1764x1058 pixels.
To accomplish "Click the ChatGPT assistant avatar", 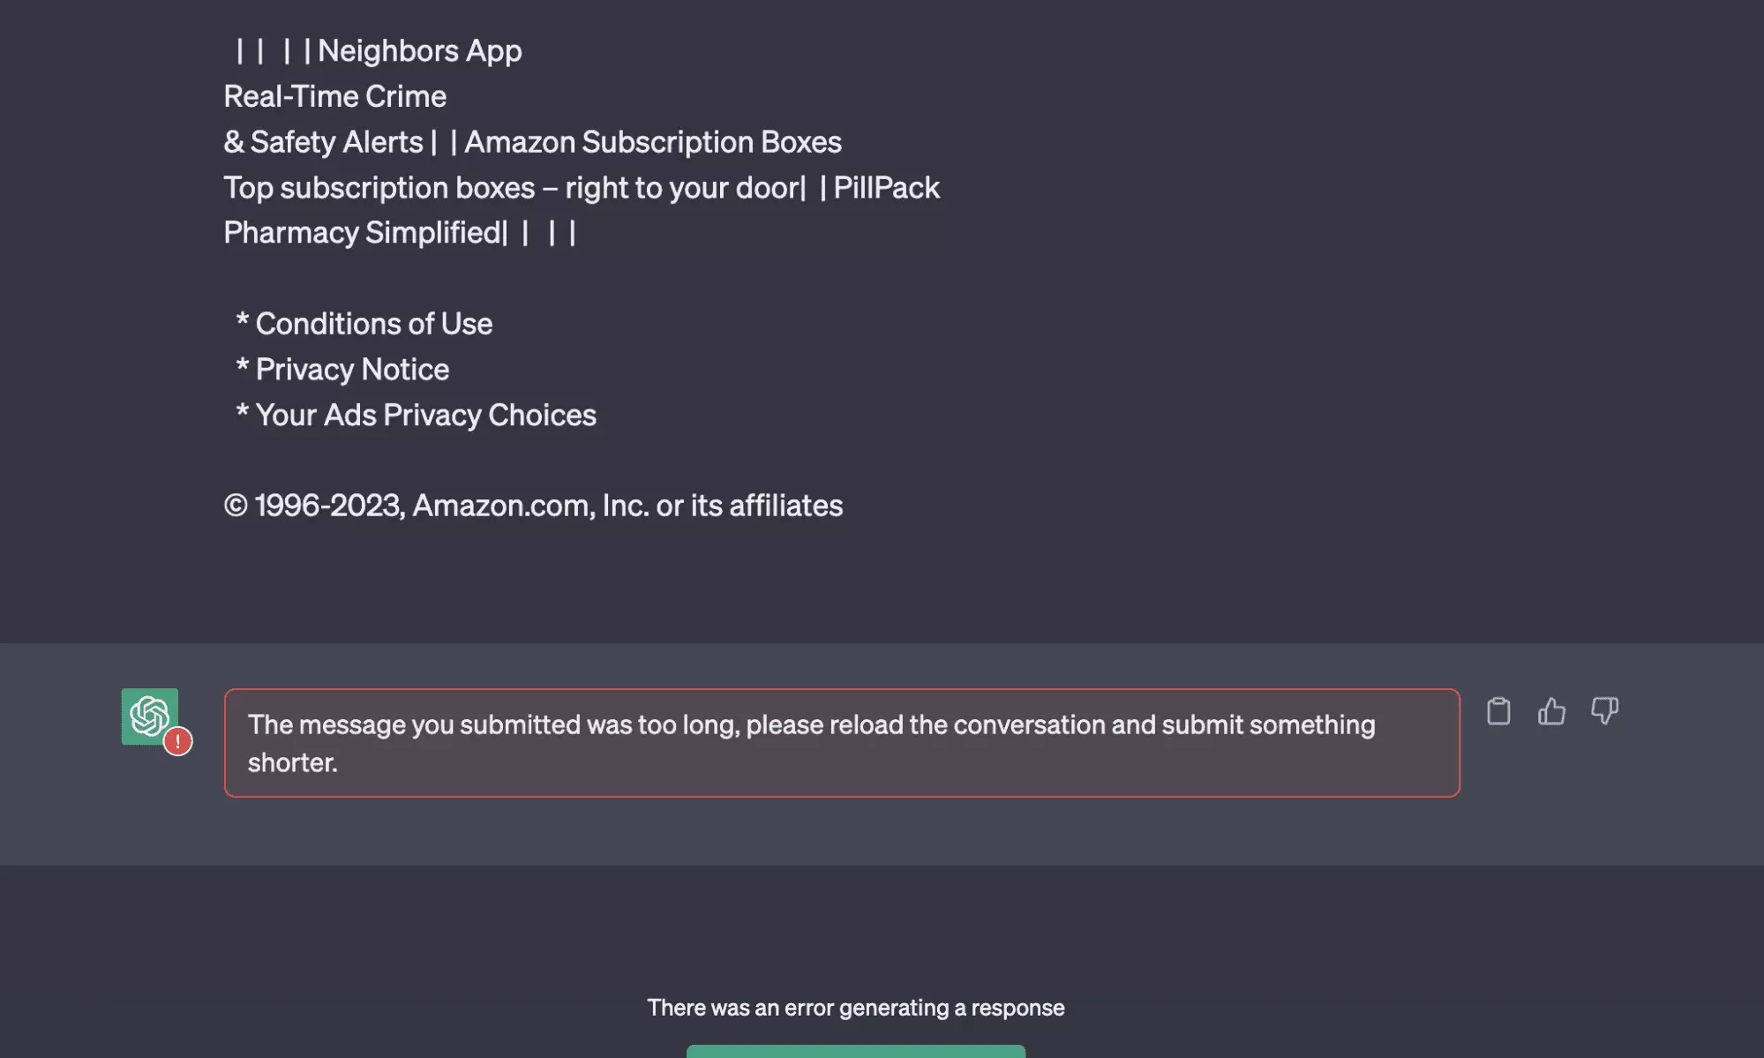I will click(150, 717).
